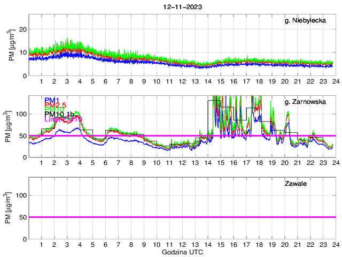342x257 pixels.
Task: Click the PM y-axis label of Zawale chart
Action: 8,208
